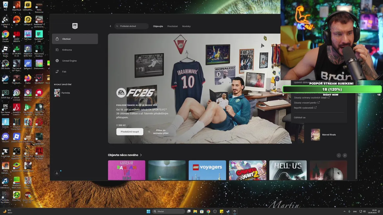383x215 pixels.
Task: Click the carousel previous arrow
Action: 339,155
